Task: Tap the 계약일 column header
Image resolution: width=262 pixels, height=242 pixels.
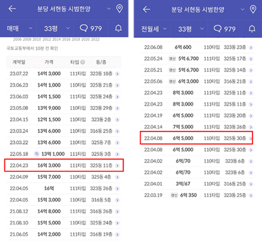Action: (19, 62)
